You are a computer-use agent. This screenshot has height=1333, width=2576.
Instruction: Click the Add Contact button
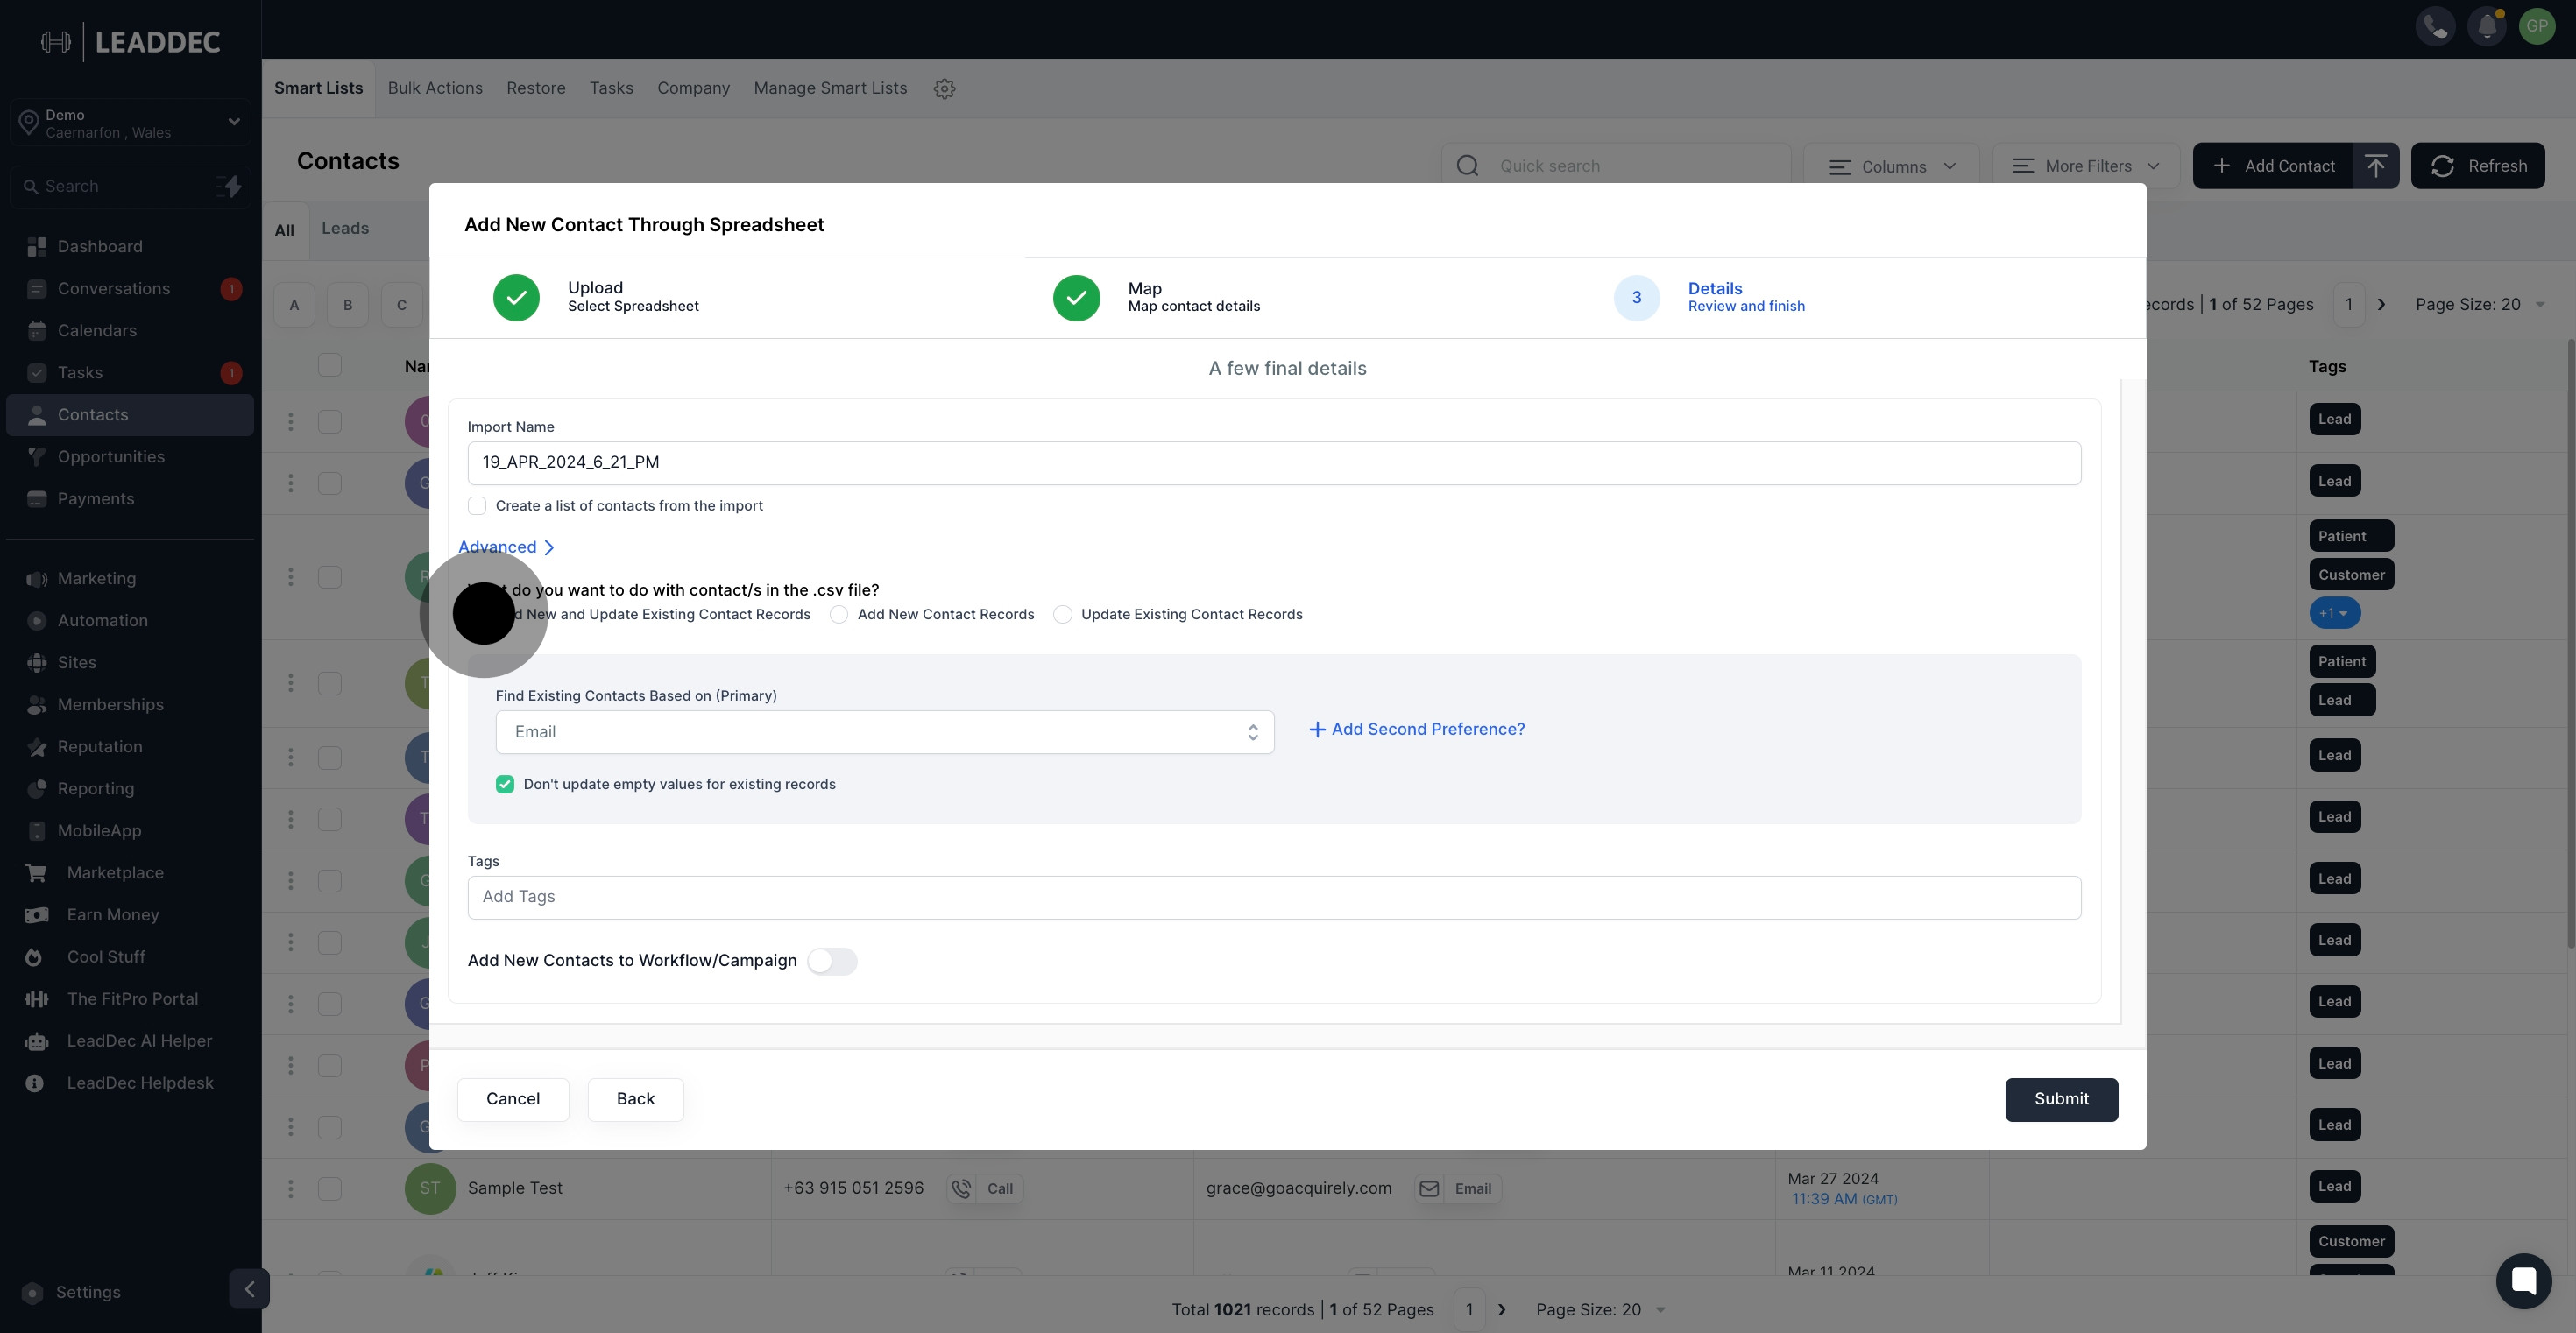click(2273, 166)
